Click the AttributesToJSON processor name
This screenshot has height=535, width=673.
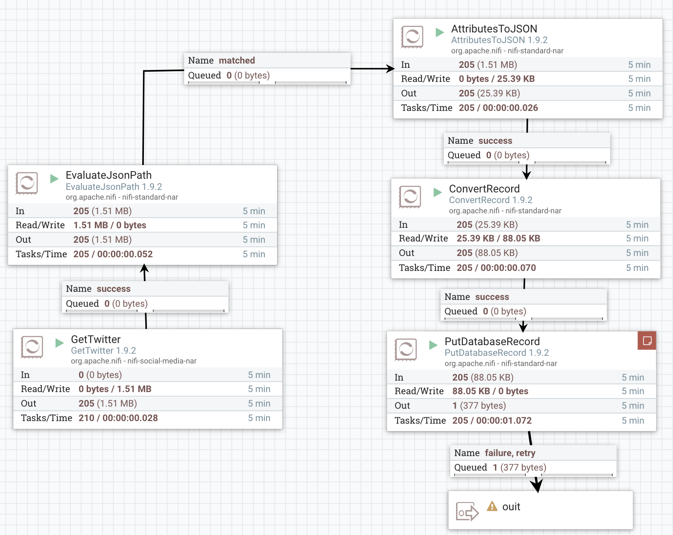click(494, 29)
